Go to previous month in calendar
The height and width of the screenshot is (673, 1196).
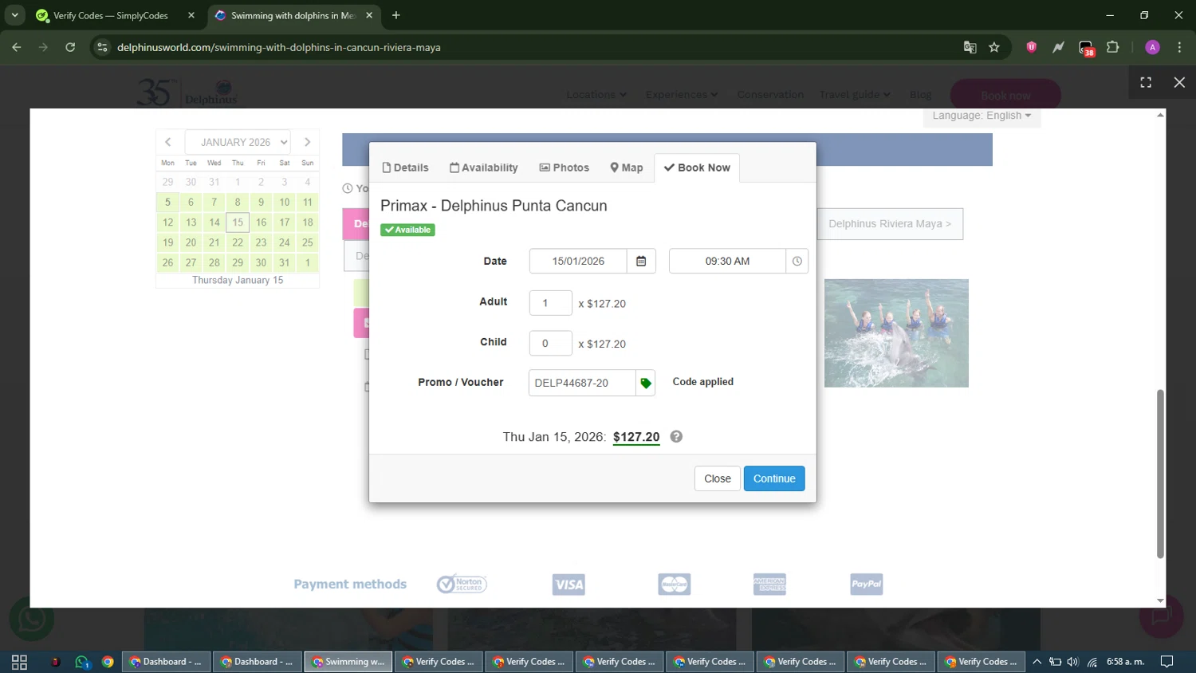pyautogui.click(x=168, y=142)
